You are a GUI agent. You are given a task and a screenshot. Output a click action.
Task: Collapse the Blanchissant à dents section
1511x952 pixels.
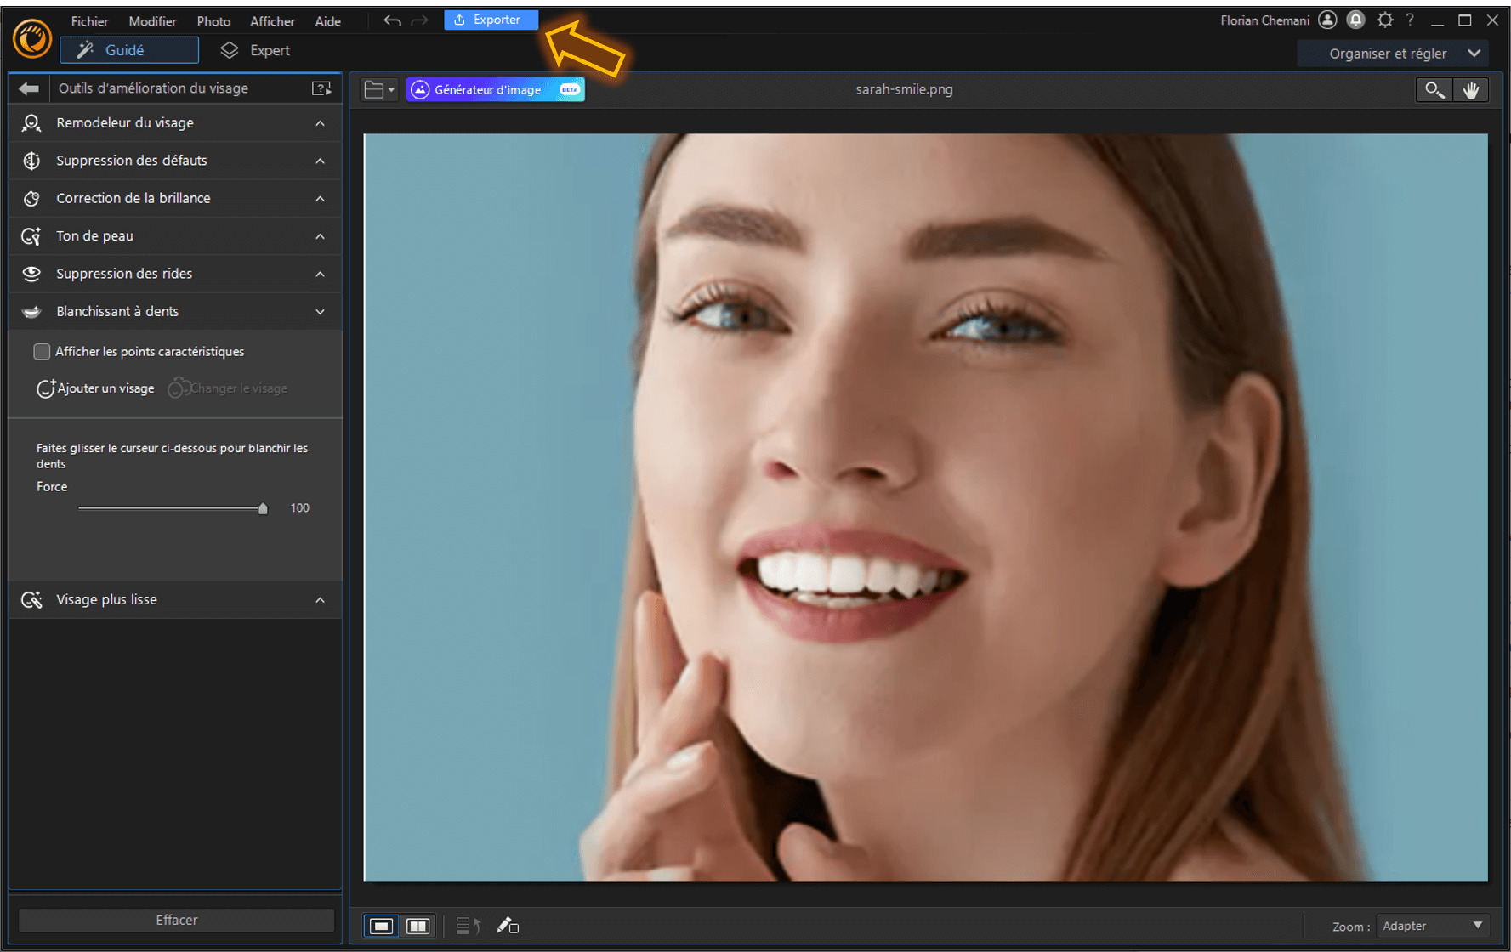(x=320, y=311)
